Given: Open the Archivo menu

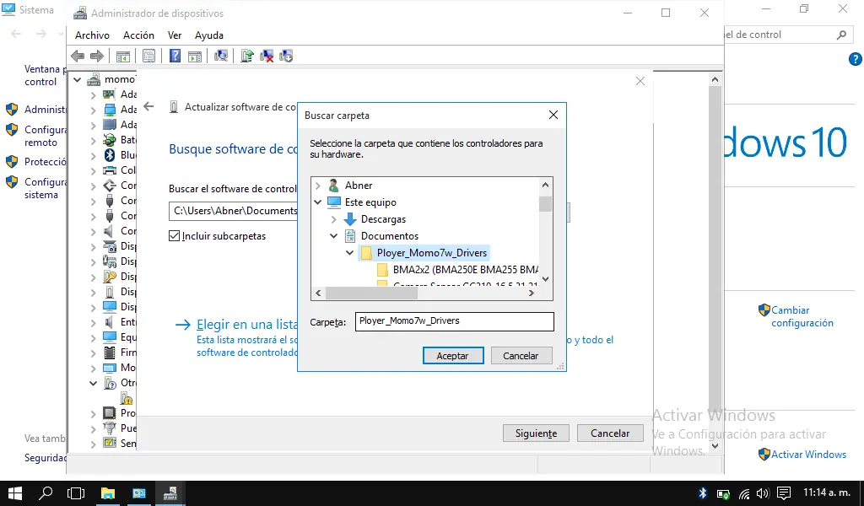Looking at the screenshot, I should (92, 35).
